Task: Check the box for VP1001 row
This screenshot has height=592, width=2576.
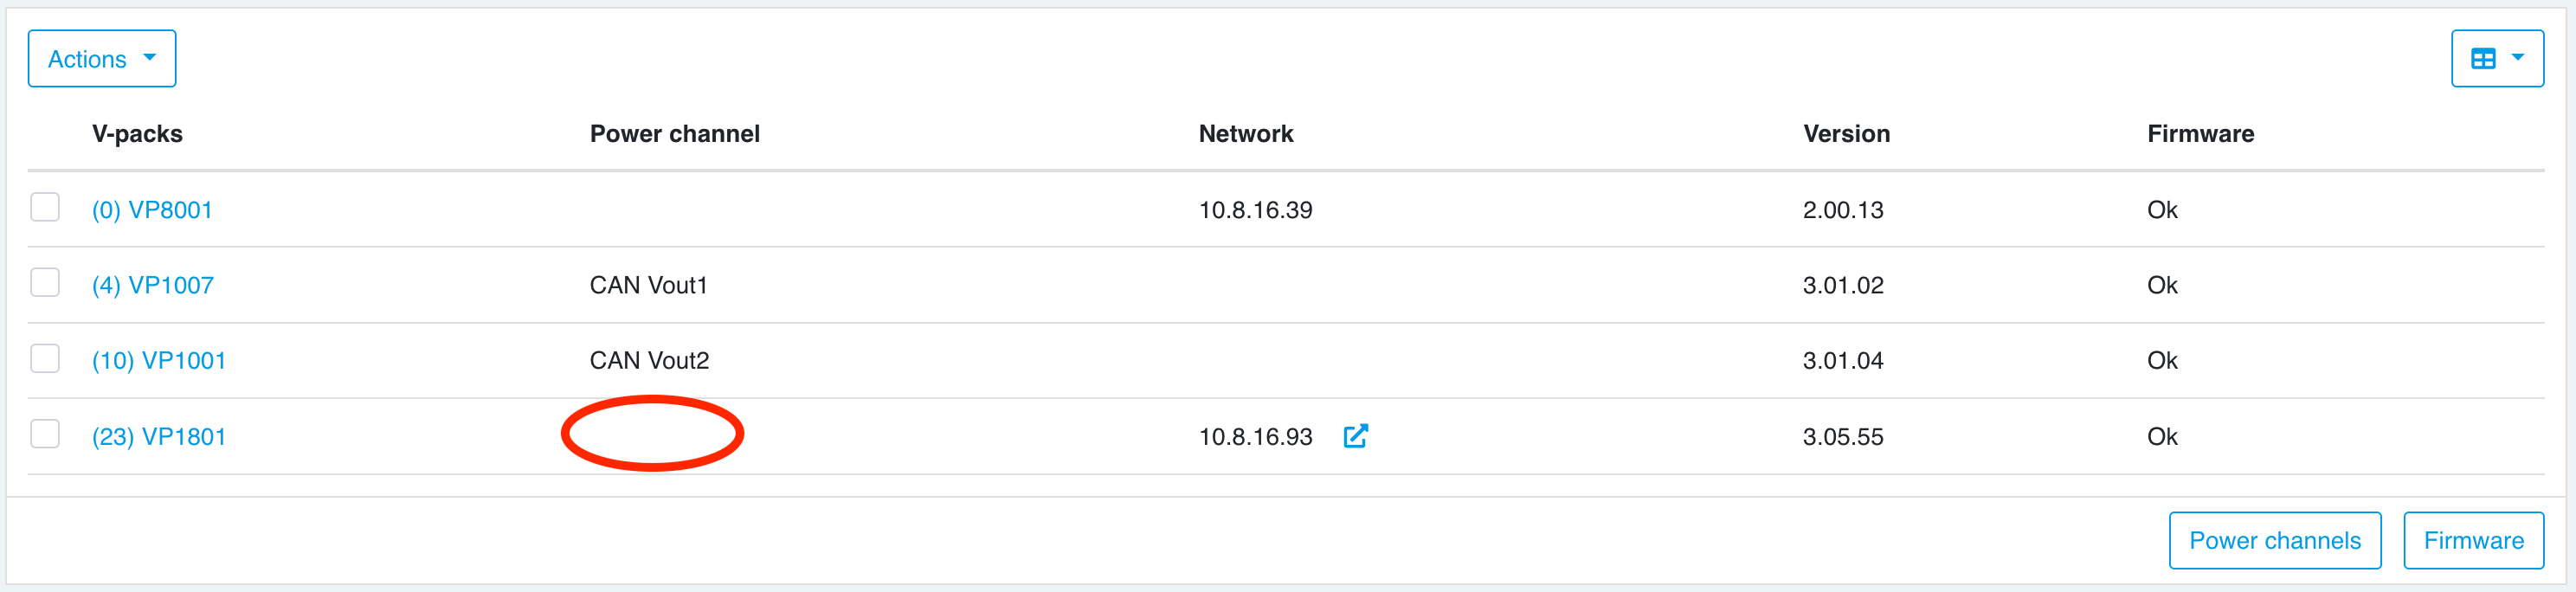Action: tap(45, 359)
